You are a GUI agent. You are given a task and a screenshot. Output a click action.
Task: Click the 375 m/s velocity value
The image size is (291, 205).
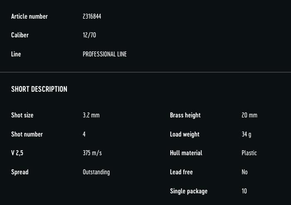(x=92, y=153)
